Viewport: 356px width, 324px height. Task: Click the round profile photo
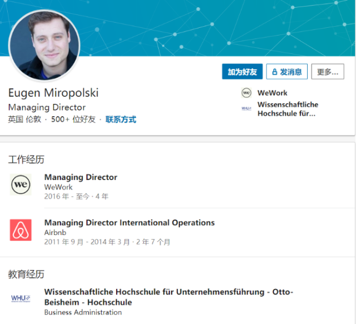(x=44, y=46)
